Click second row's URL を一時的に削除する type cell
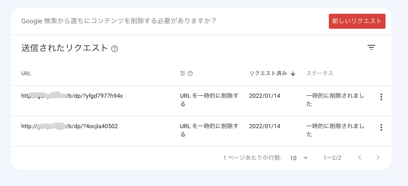This screenshot has width=408, height=186. coord(209,130)
